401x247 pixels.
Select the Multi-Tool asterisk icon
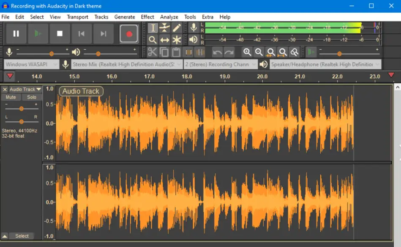tap(177, 40)
